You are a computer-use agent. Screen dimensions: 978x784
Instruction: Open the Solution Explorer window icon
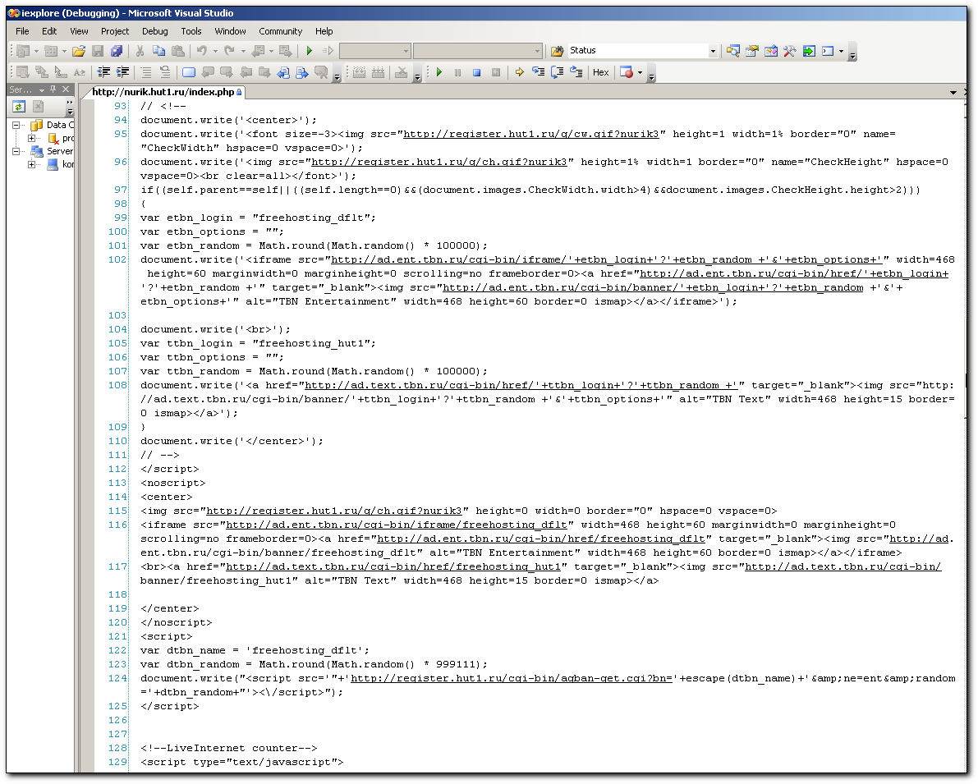(732, 51)
